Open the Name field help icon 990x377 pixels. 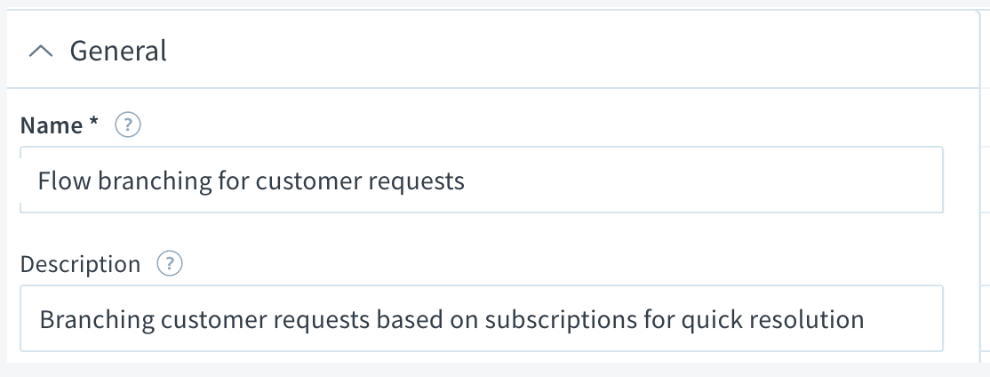(129, 126)
